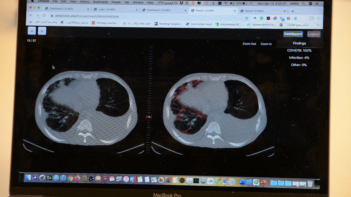Click the Dashboard button
Image resolution: width=351 pixels, height=197 pixels.
pos(293,34)
